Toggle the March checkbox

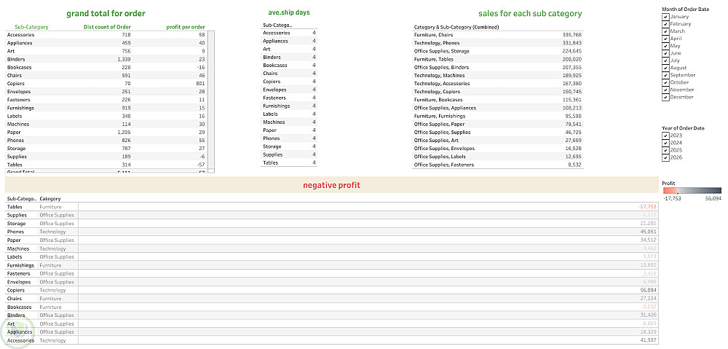665,31
